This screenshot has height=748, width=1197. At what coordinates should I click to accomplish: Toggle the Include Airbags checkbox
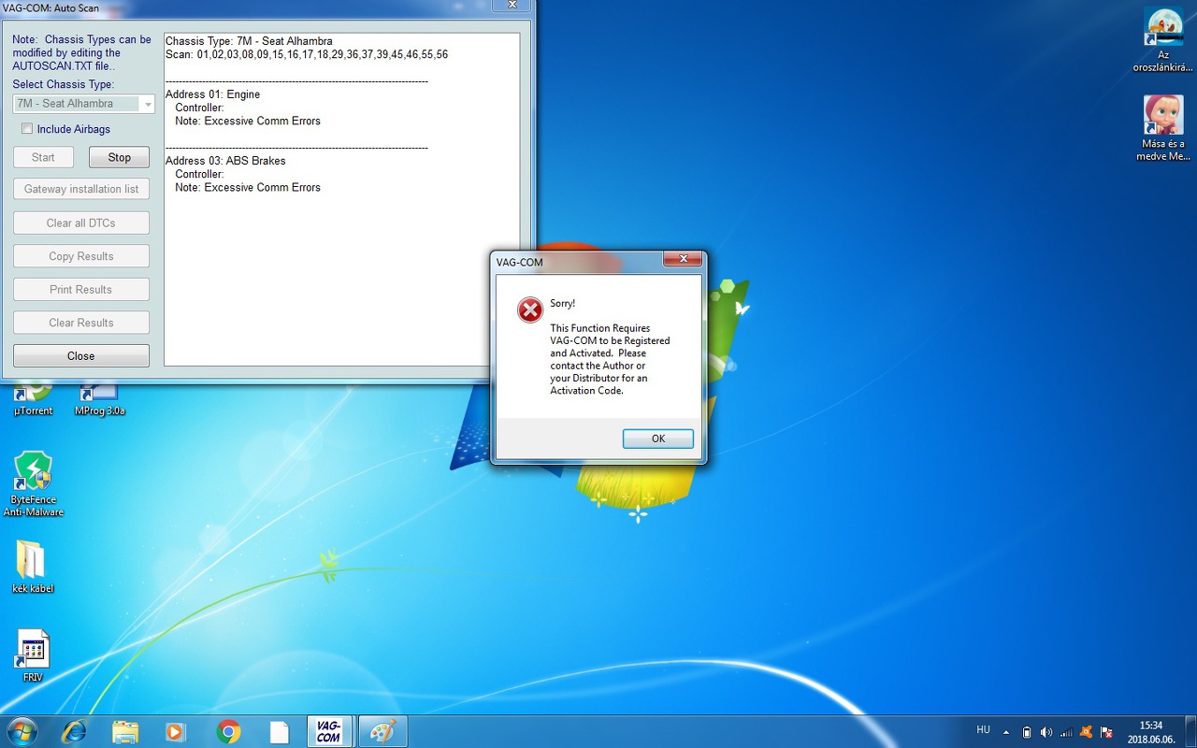coord(27,129)
